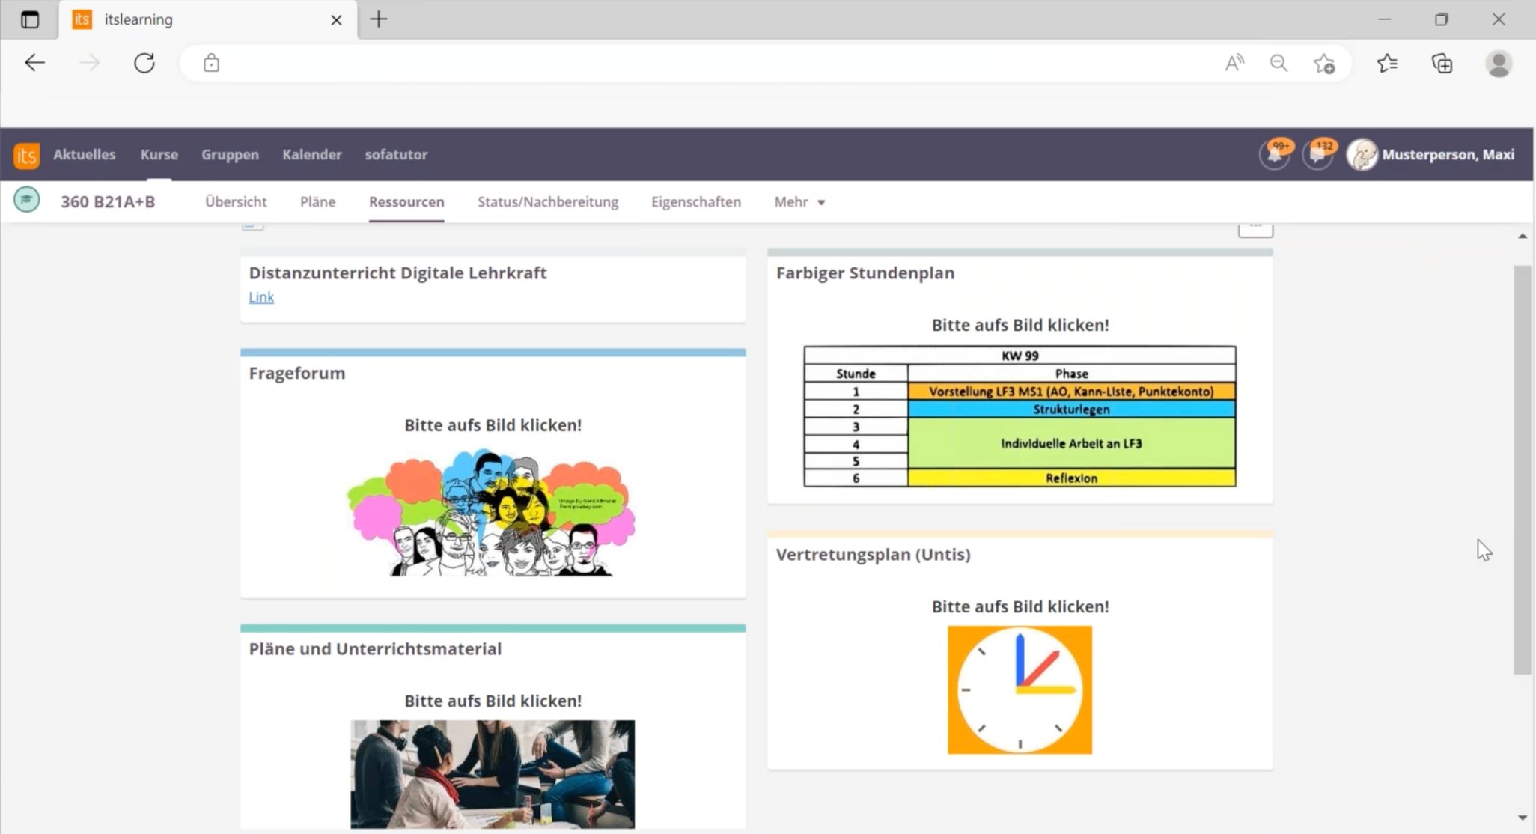Reload the page with the refresh icon
The image size is (1536, 834).
click(x=144, y=63)
